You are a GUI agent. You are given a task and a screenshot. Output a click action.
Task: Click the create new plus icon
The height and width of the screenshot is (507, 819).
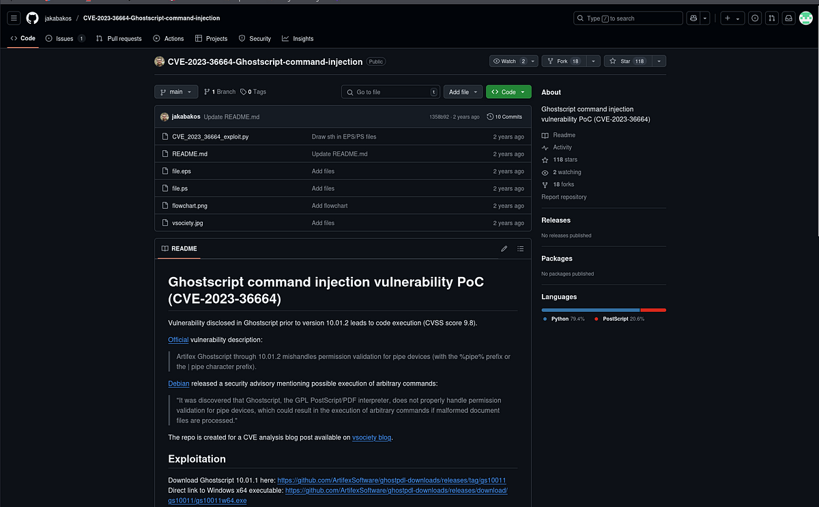click(728, 18)
